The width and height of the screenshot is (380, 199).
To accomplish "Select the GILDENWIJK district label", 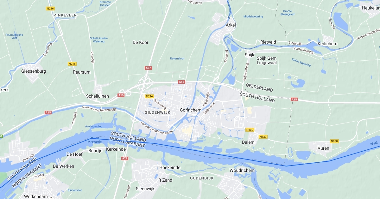I will pos(157,112).
